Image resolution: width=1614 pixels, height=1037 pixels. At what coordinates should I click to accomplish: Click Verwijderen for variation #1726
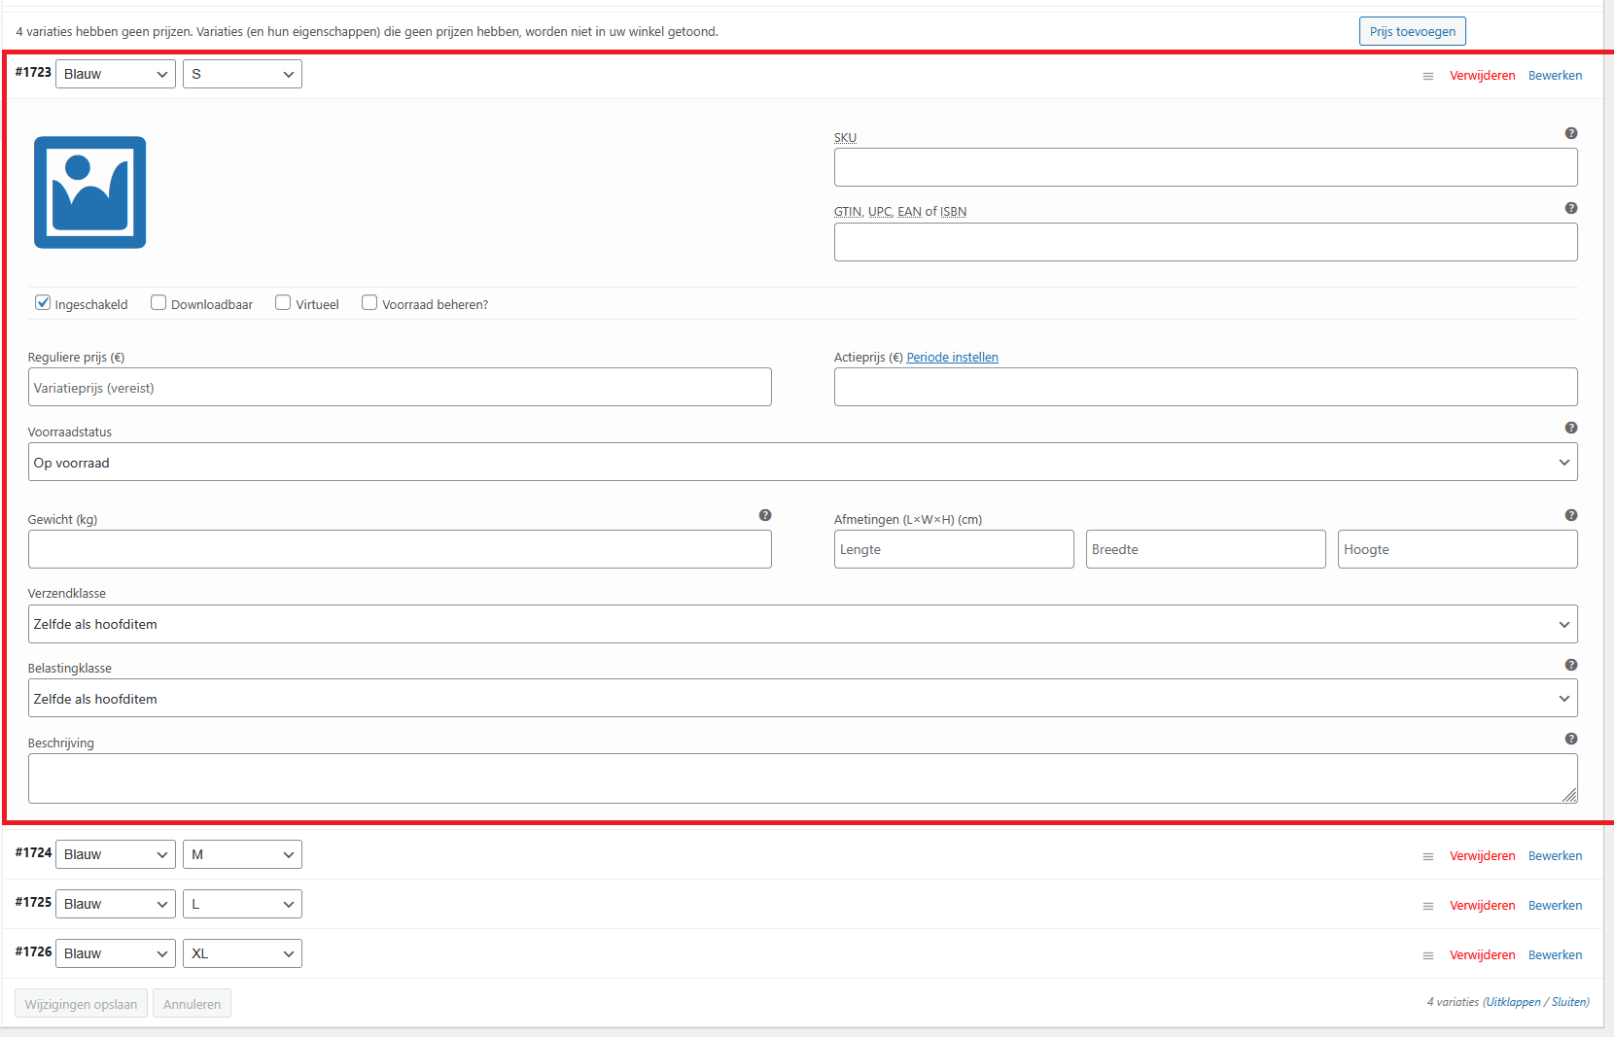[x=1482, y=955]
